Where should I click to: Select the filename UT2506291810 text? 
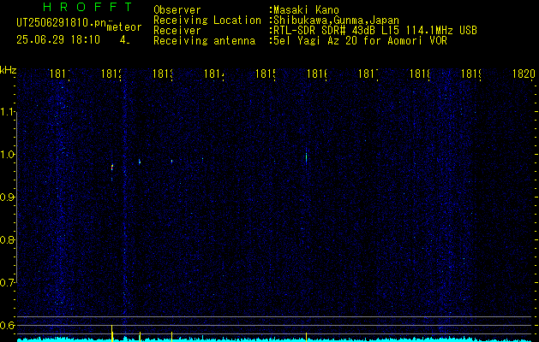(x=61, y=23)
